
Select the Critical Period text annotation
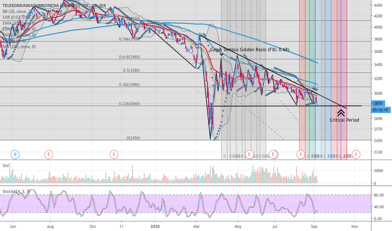(344, 120)
